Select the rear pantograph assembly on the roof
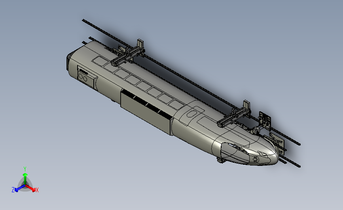This screenshot has height=210, width=343. click(x=128, y=53)
